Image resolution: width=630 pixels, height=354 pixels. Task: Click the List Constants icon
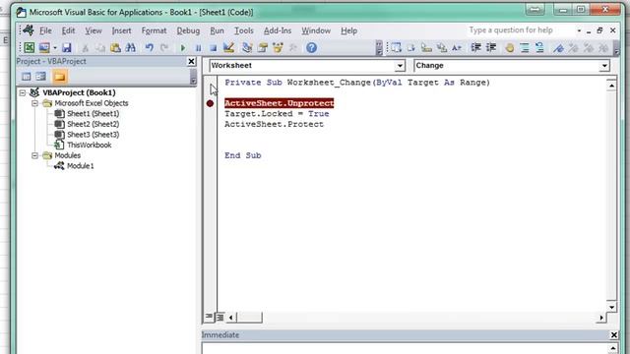click(x=411, y=48)
